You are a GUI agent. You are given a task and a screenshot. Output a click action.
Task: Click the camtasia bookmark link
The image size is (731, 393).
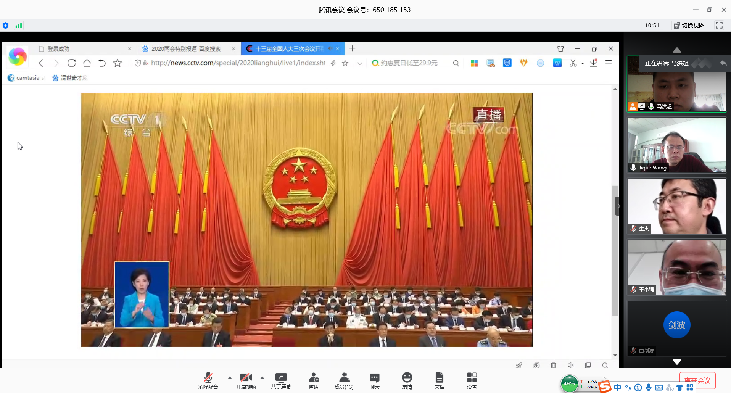click(27, 78)
